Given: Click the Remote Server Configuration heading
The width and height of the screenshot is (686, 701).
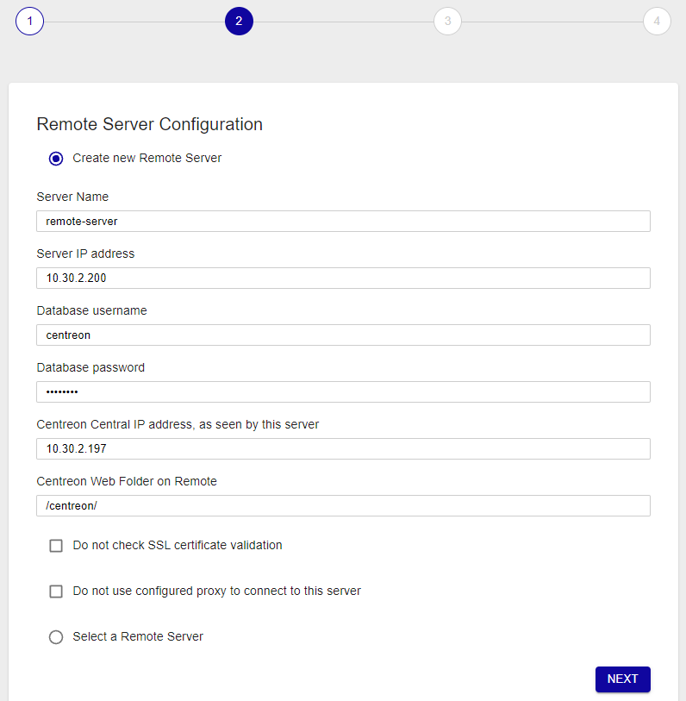Looking at the screenshot, I should (x=150, y=124).
